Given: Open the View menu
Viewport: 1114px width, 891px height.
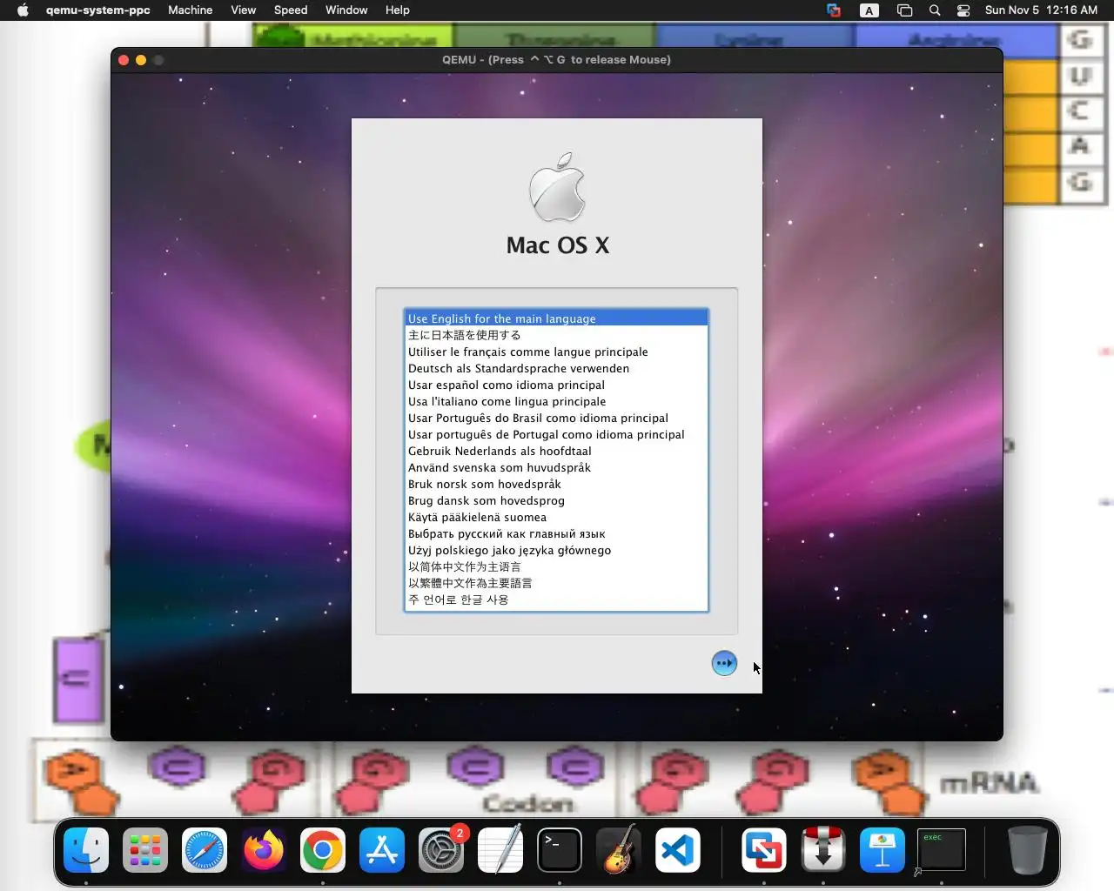Looking at the screenshot, I should click(x=243, y=10).
